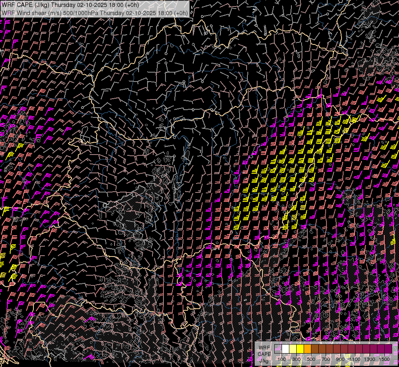Pick the pale yellow CAPE legend swatch

293,349
